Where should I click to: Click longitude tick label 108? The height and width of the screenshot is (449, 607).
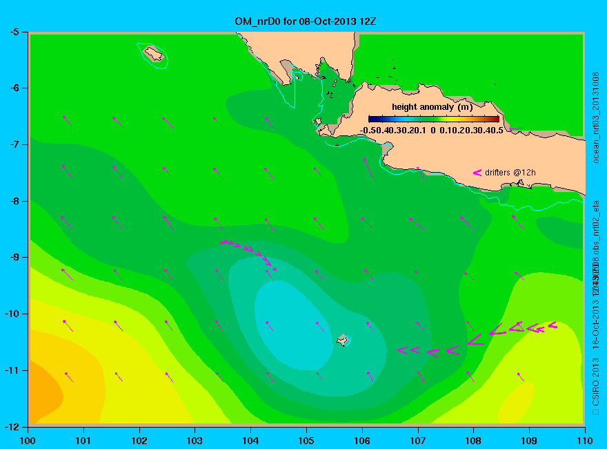tap(473, 441)
